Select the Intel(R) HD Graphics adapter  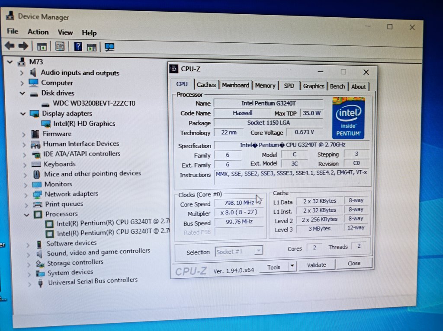tap(84, 124)
